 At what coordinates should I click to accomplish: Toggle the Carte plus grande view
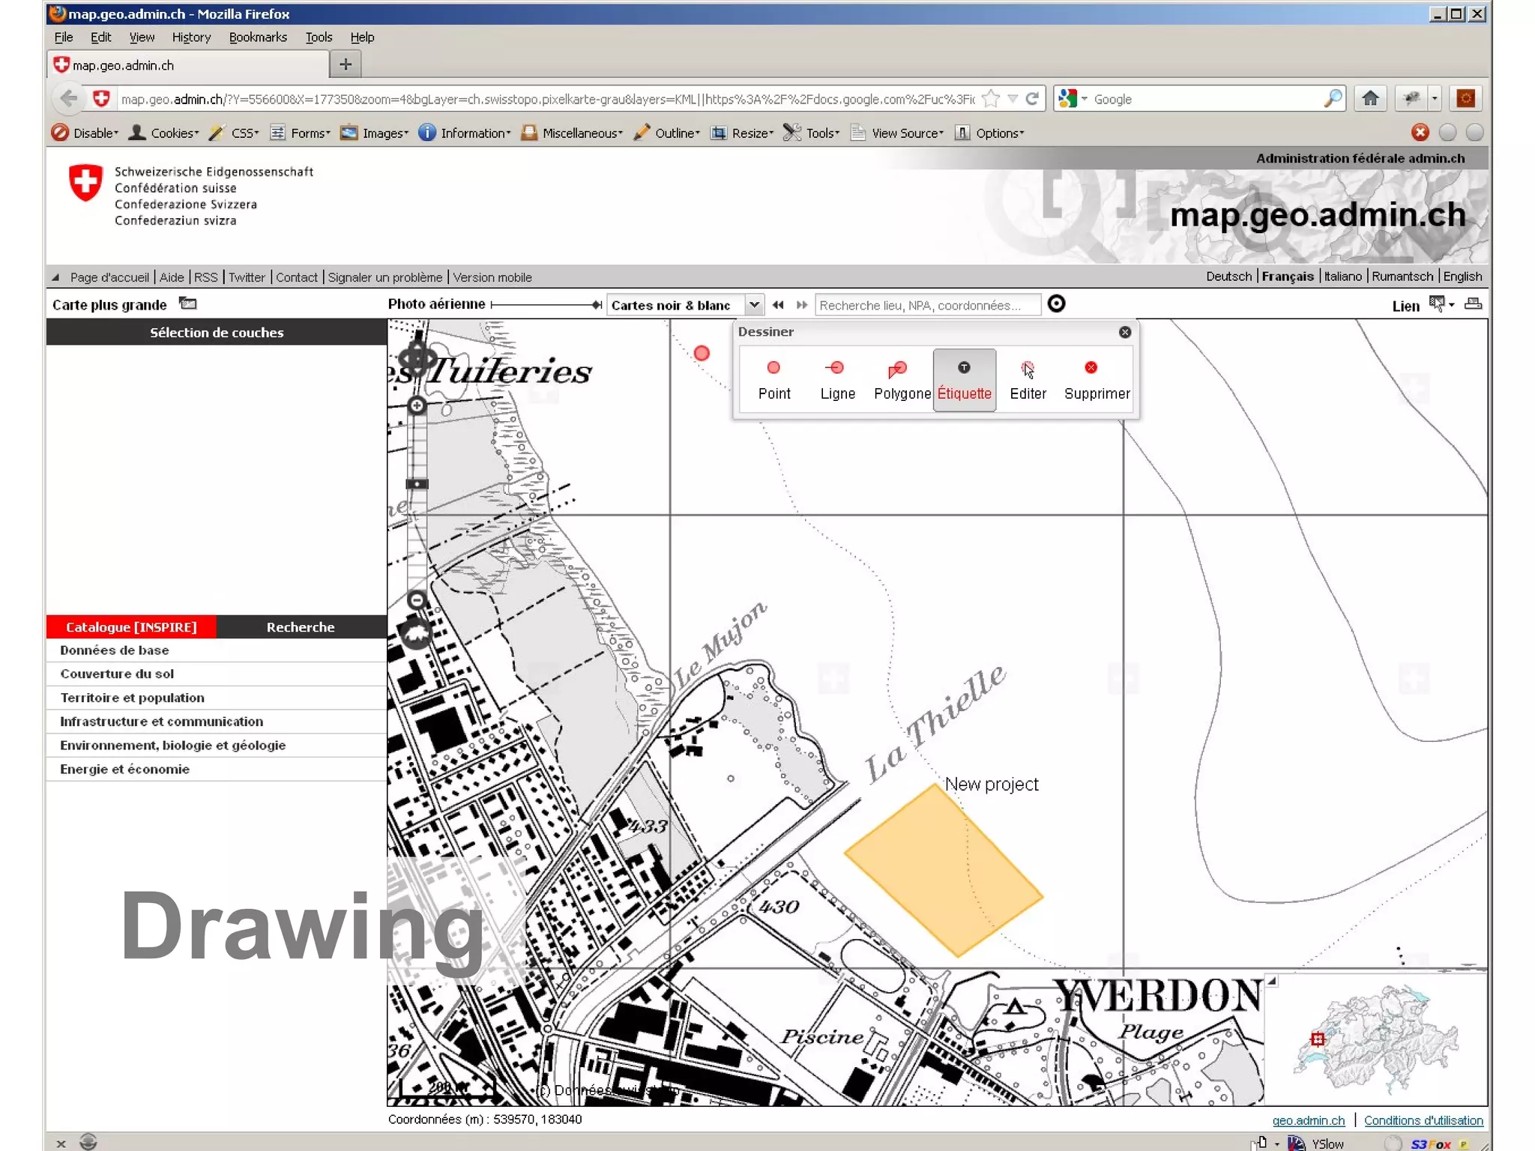(110, 305)
